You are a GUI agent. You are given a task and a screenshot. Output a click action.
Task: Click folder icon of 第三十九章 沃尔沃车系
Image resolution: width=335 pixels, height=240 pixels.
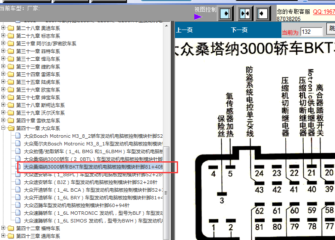click(x=11, y=113)
